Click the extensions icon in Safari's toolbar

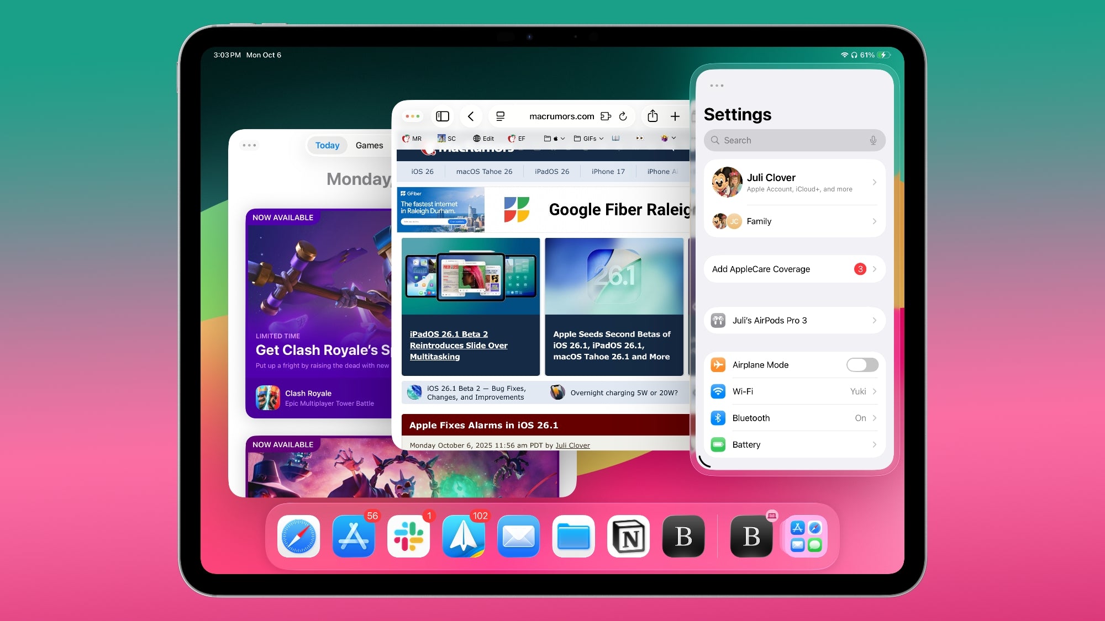click(x=606, y=116)
